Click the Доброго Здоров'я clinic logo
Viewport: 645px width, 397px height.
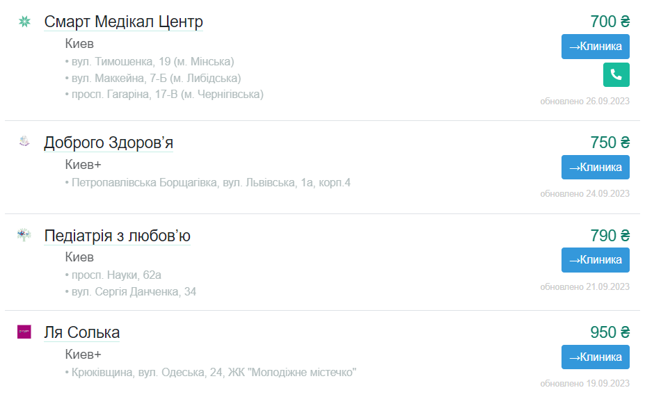click(24, 141)
